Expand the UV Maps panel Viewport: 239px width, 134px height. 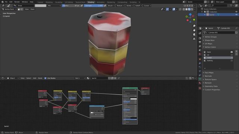click(x=208, y=44)
